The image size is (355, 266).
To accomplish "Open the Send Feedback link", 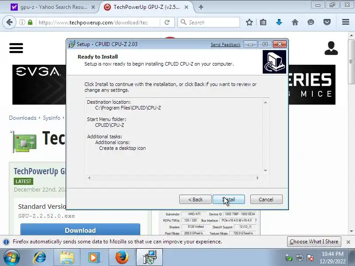I will coord(225,45).
